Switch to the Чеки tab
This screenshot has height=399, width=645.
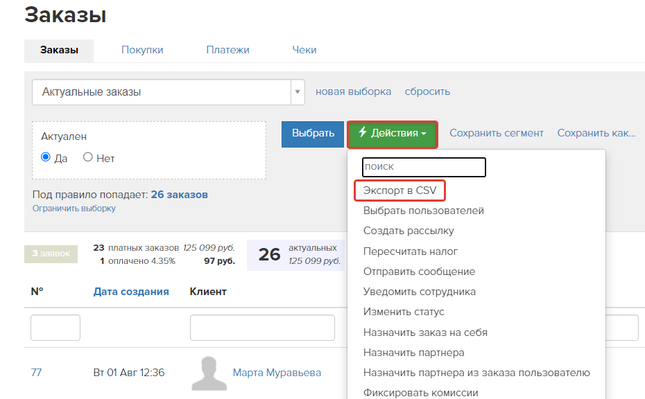click(x=304, y=50)
